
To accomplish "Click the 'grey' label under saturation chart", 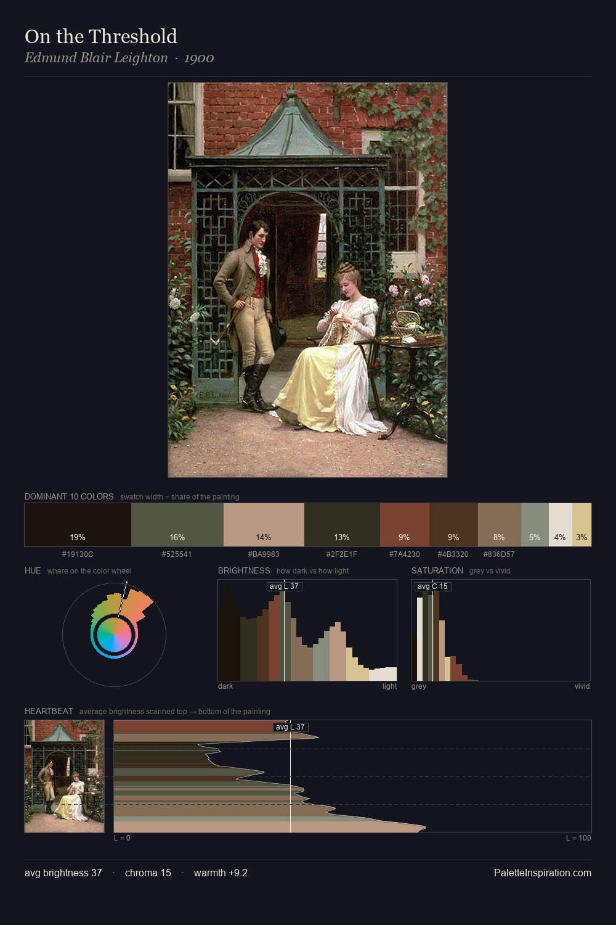I will pyautogui.click(x=419, y=686).
